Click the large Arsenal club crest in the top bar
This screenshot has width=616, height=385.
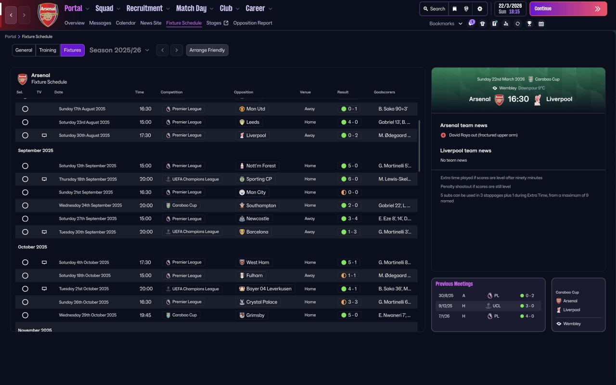(x=48, y=15)
